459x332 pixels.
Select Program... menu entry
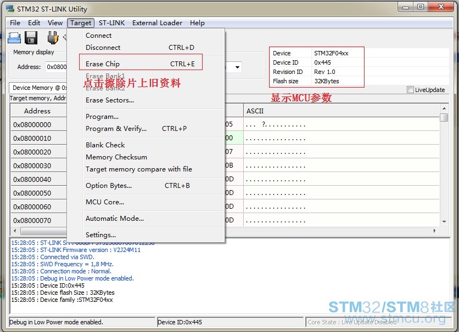pos(146,117)
